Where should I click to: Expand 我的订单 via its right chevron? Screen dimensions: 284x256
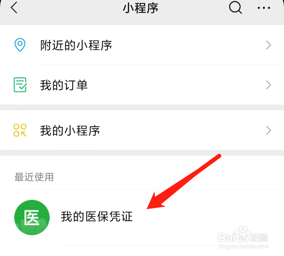click(268, 85)
